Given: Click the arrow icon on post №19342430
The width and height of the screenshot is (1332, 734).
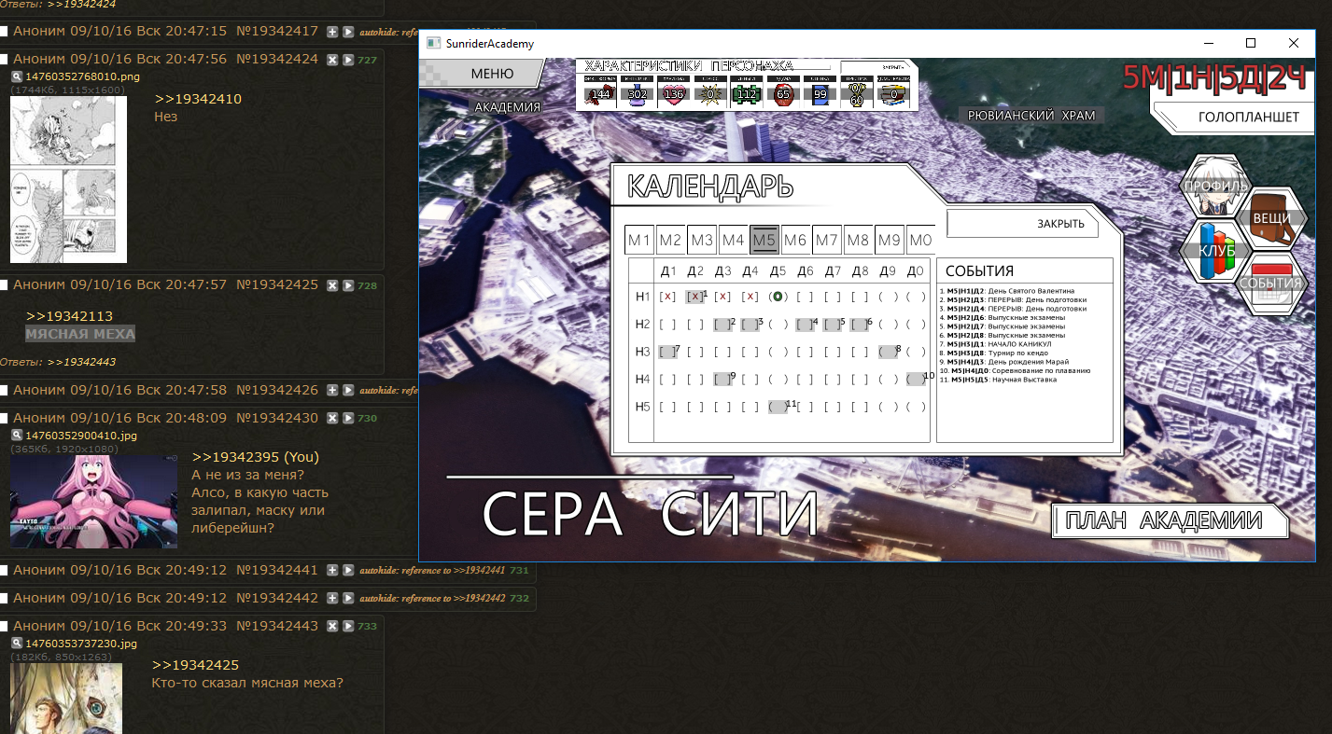Looking at the screenshot, I should pos(348,418).
